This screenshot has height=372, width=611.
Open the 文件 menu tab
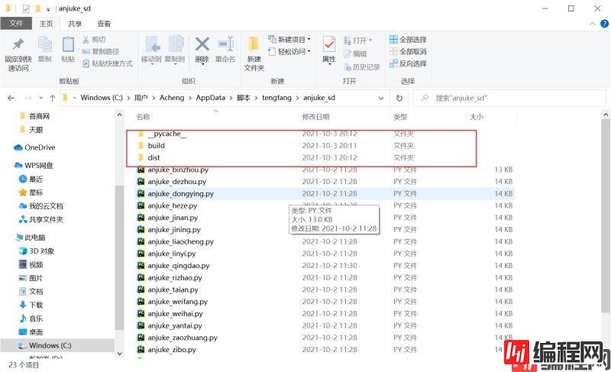pos(17,24)
